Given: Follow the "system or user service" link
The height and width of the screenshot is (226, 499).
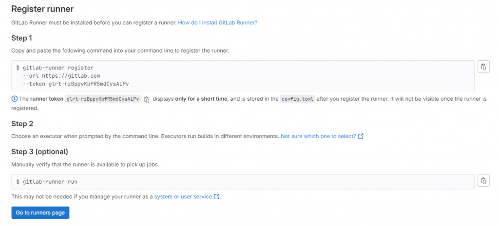Looking at the screenshot, I should coord(183,197).
